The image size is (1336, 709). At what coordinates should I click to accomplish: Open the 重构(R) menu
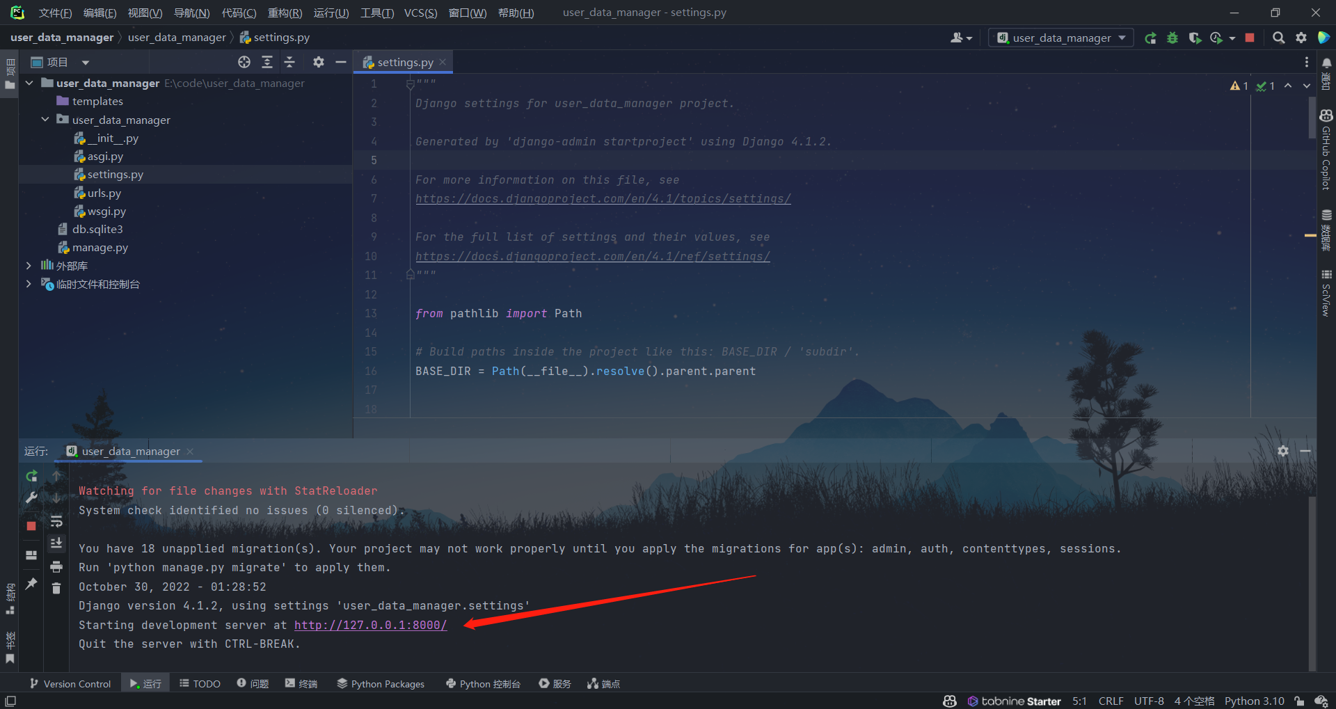coord(285,13)
